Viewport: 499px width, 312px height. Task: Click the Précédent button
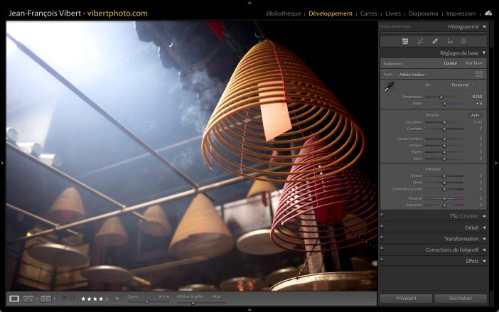(x=405, y=298)
